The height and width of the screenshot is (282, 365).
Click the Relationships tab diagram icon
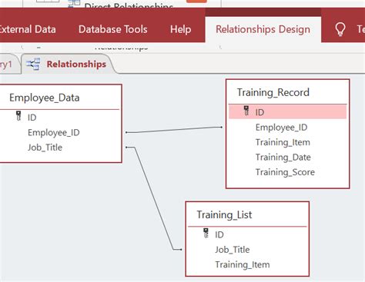pyautogui.click(x=33, y=64)
